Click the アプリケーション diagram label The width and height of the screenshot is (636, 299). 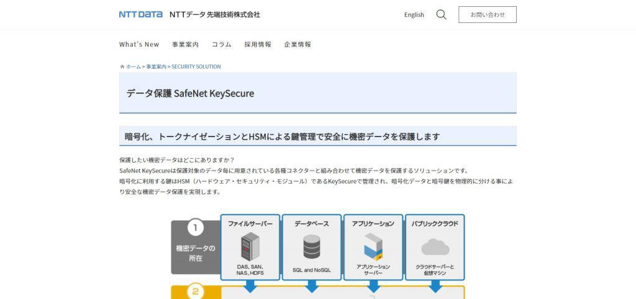(x=373, y=224)
